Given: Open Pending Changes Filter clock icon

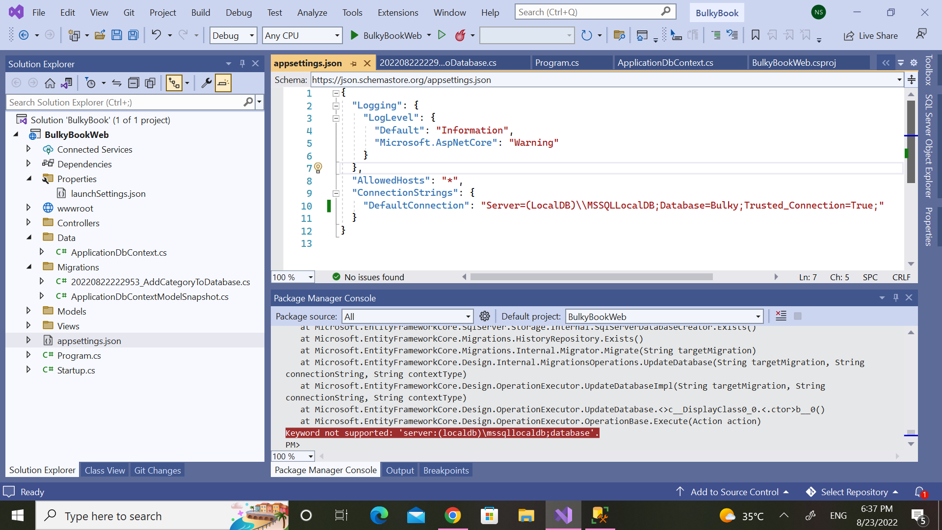Looking at the screenshot, I should (x=91, y=83).
